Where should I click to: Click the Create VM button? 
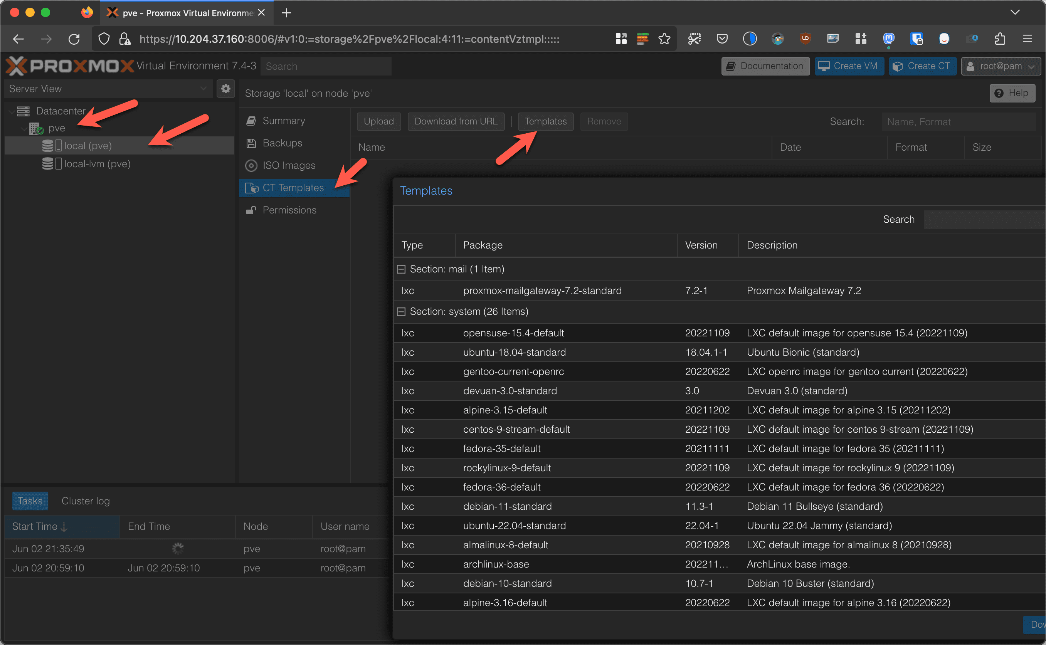coord(849,66)
